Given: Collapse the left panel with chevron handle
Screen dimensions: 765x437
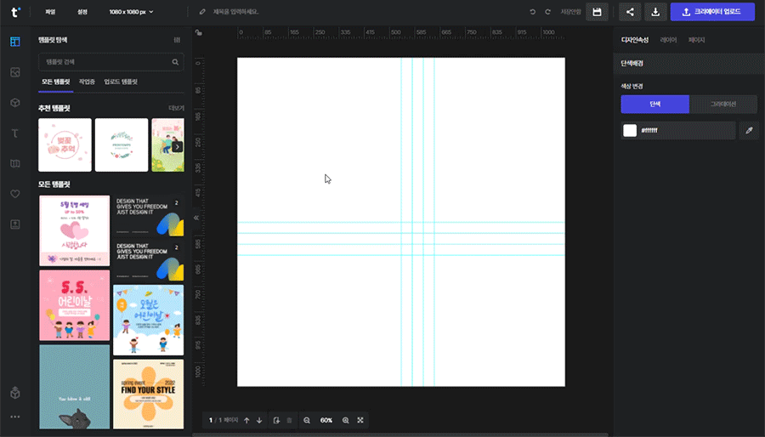Looking at the screenshot, I should coord(196,218).
